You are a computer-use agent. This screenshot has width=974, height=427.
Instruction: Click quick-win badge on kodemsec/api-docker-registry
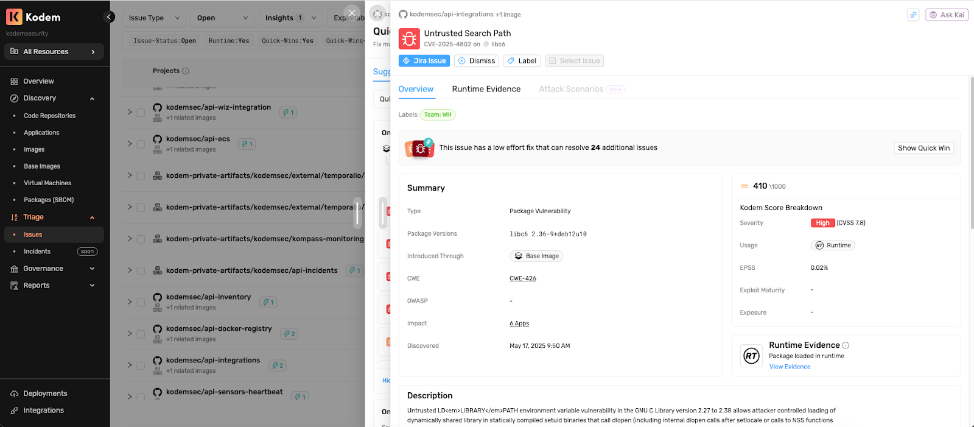(x=289, y=334)
